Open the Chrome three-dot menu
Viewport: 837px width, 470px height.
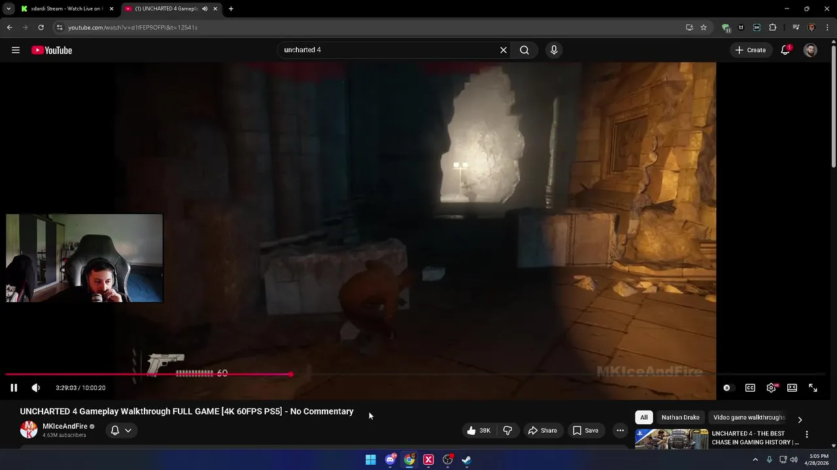(827, 27)
